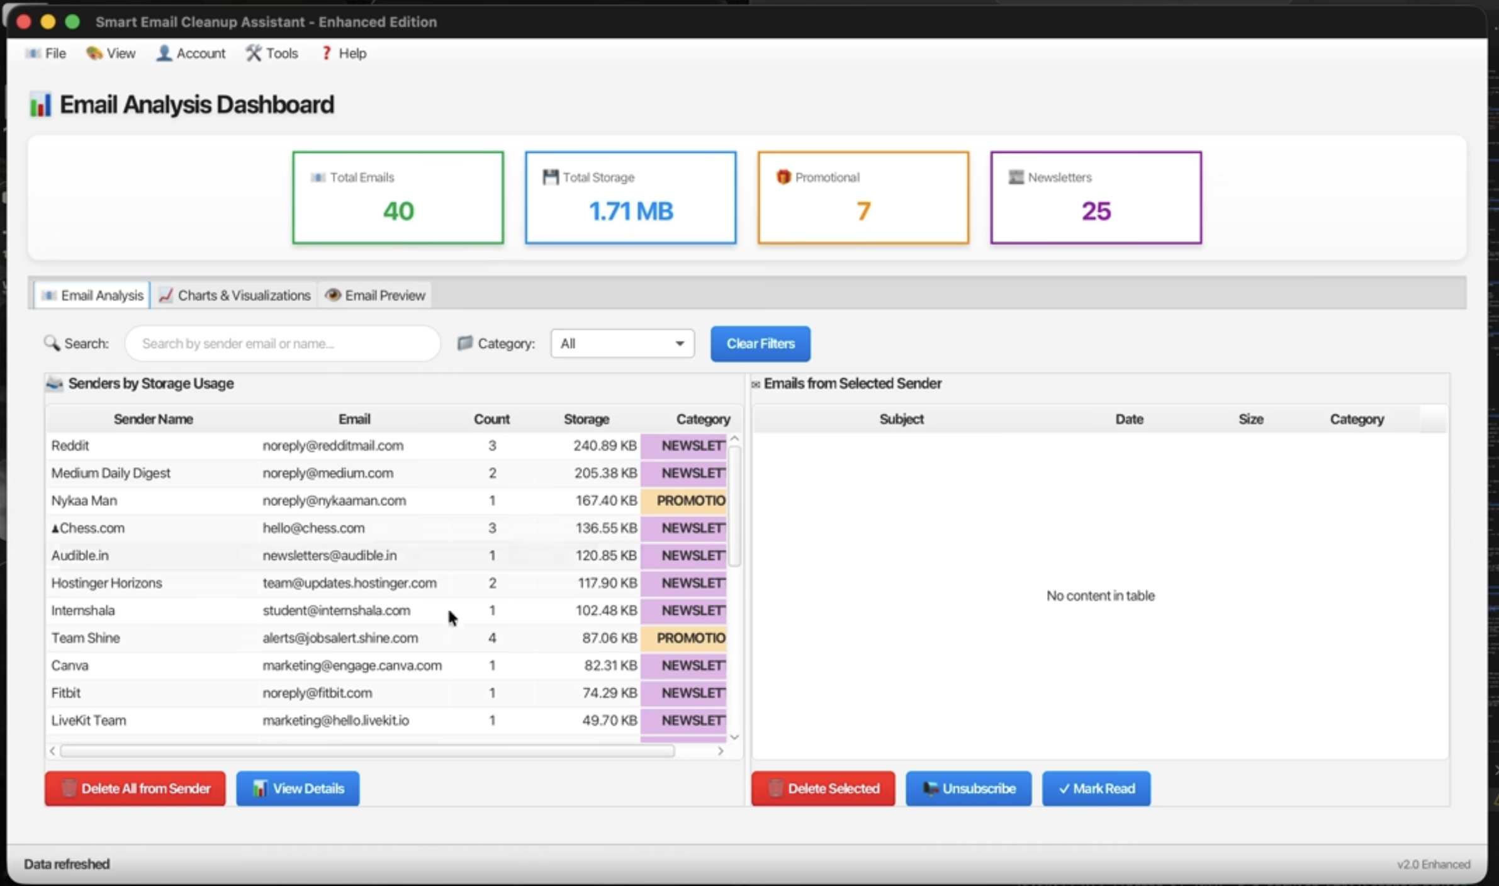Image resolution: width=1499 pixels, height=886 pixels.
Task: Open the Email Preview tab
Action: tap(376, 295)
